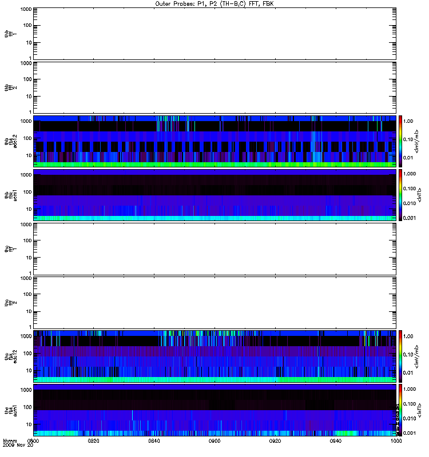429x457 pixels.
Task: Click the '1000' y-axis tick of thc fbk edc12
Action: point(26,336)
